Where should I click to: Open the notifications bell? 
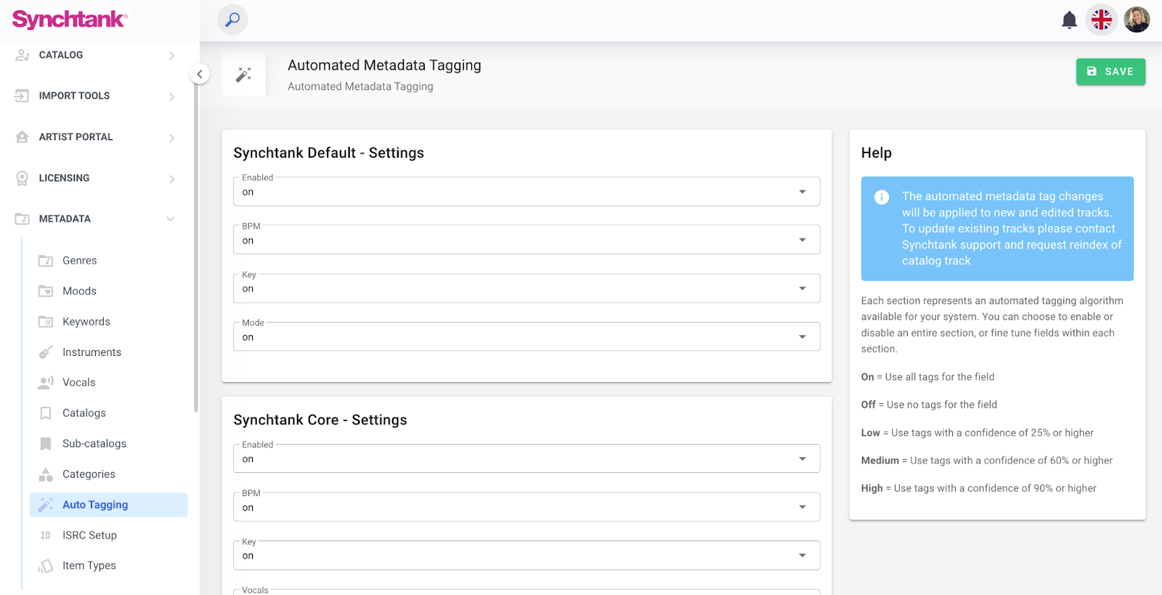[x=1069, y=20]
